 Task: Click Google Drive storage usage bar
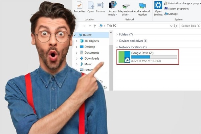pyautogui.click(x=154, y=57)
